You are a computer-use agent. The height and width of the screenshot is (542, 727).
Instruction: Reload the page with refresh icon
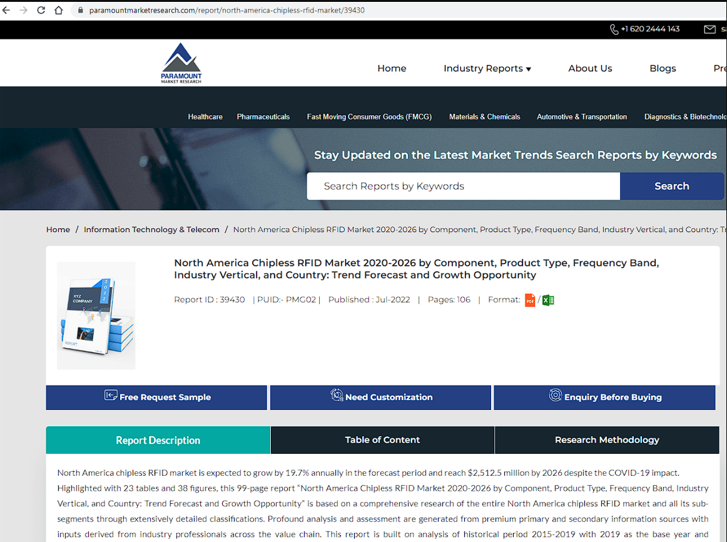click(x=41, y=10)
